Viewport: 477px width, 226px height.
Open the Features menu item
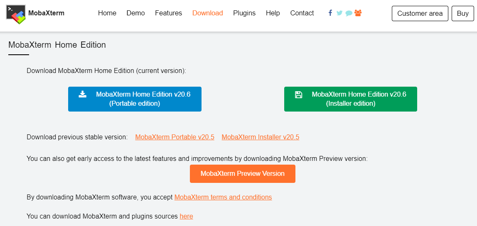[169, 13]
